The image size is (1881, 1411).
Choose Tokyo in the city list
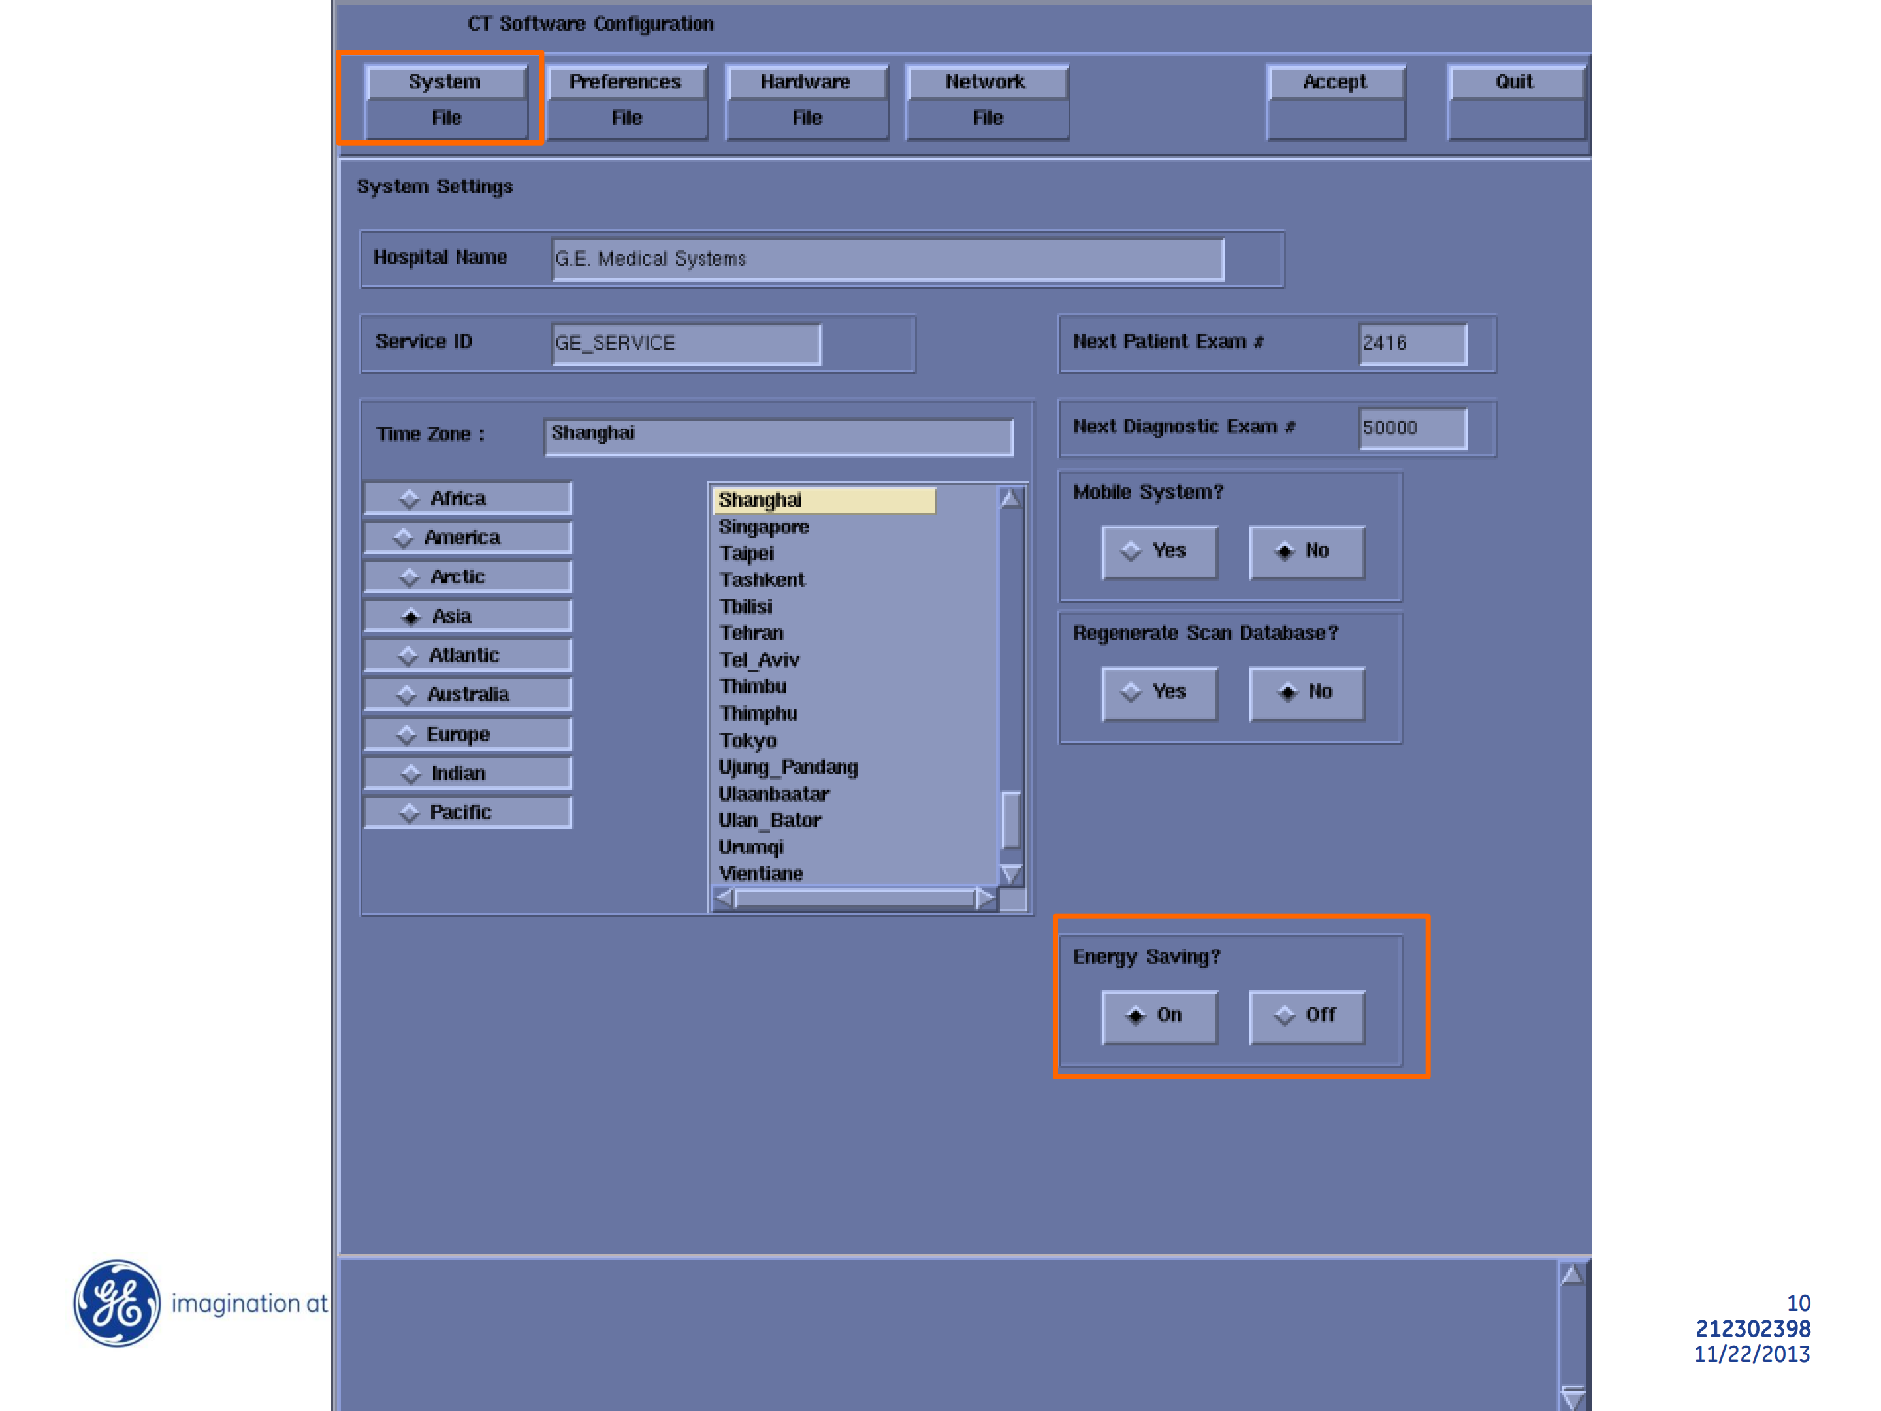748,740
